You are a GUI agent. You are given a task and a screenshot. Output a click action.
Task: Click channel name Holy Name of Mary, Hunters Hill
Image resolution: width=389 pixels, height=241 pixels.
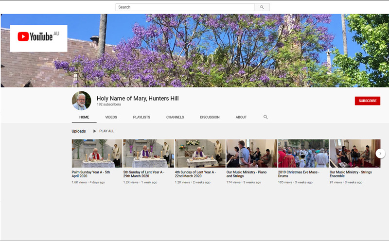click(138, 99)
